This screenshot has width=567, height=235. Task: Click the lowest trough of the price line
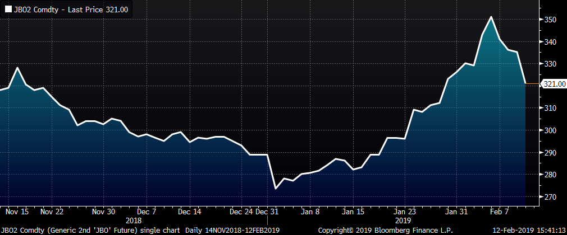click(276, 188)
